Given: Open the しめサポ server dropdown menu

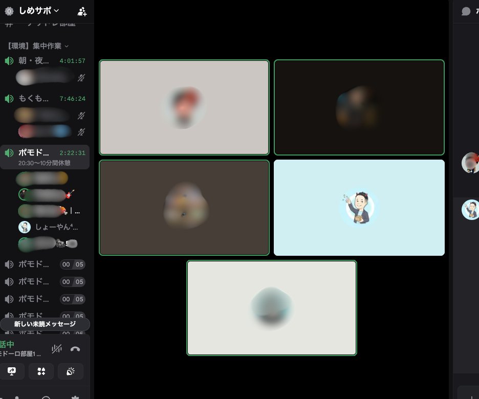Looking at the screenshot, I should [x=39, y=11].
